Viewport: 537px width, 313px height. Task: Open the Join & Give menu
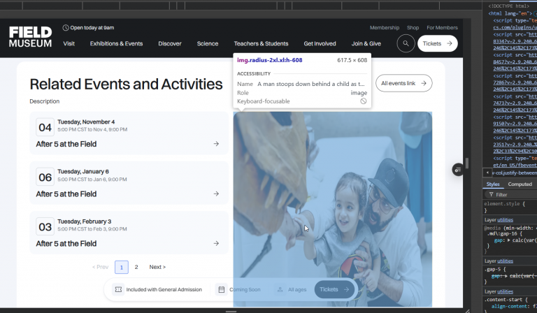click(366, 43)
